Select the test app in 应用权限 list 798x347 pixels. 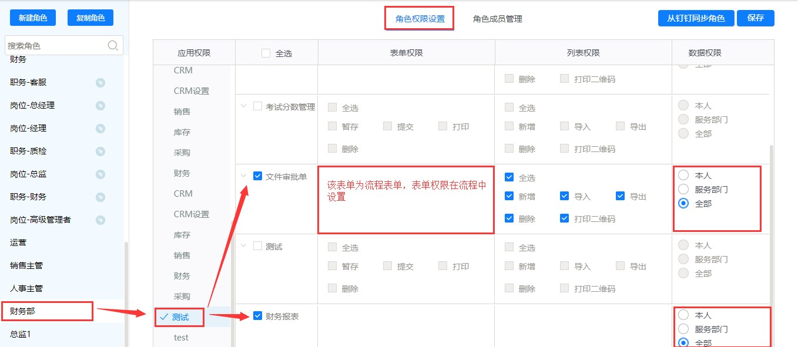pos(181,338)
